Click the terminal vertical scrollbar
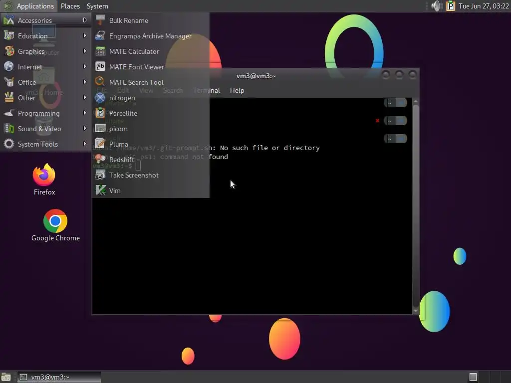 (x=416, y=205)
